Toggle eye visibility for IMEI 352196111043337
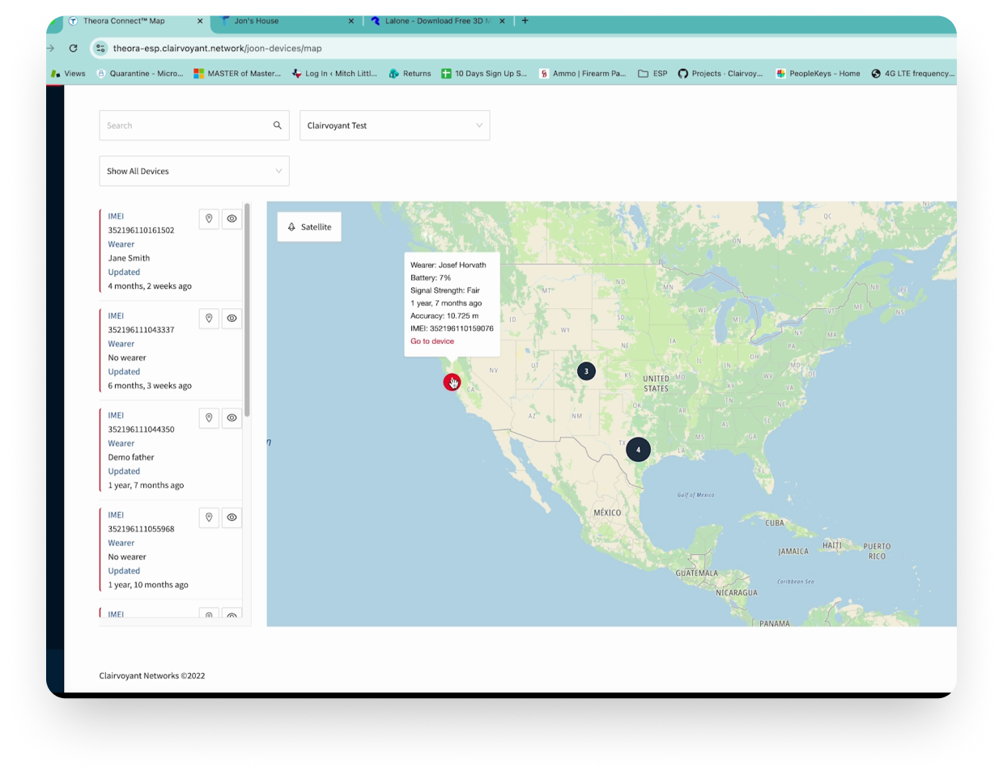This screenshot has height=775, width=1003. (x=232, y=319)
